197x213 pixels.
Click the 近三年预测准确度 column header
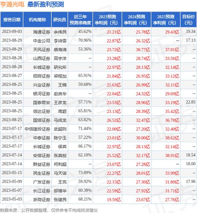(x=80, y=20)
